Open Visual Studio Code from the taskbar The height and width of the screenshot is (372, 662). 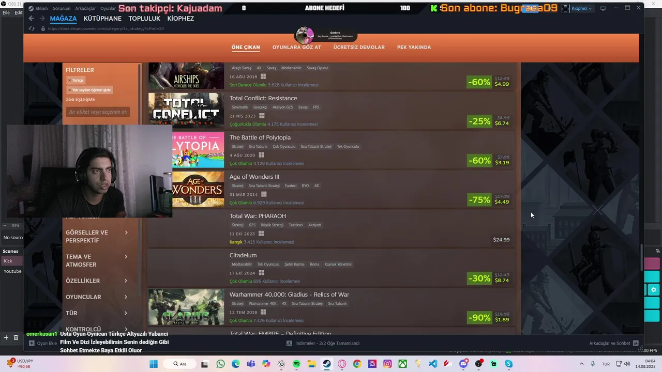433,364
